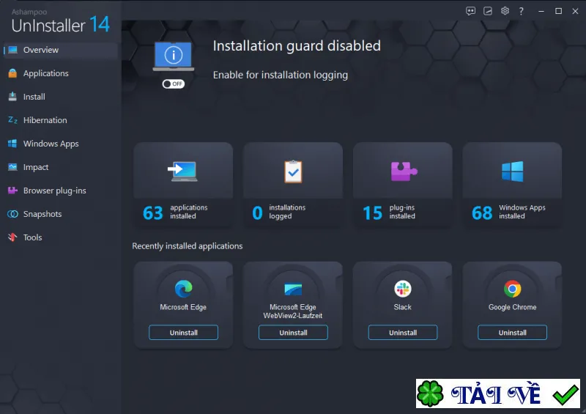This screenshot has width=586, height=414.
Task: Click the Microsoft Edge app icon
Action: tap(184, 289)
